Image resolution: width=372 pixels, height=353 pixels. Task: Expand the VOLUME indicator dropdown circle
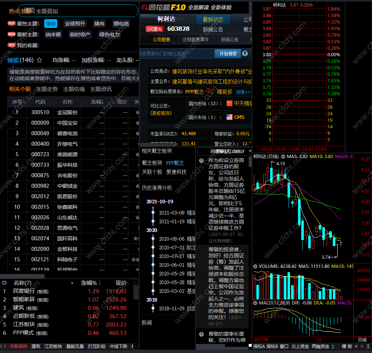click(x=255, y=266)
